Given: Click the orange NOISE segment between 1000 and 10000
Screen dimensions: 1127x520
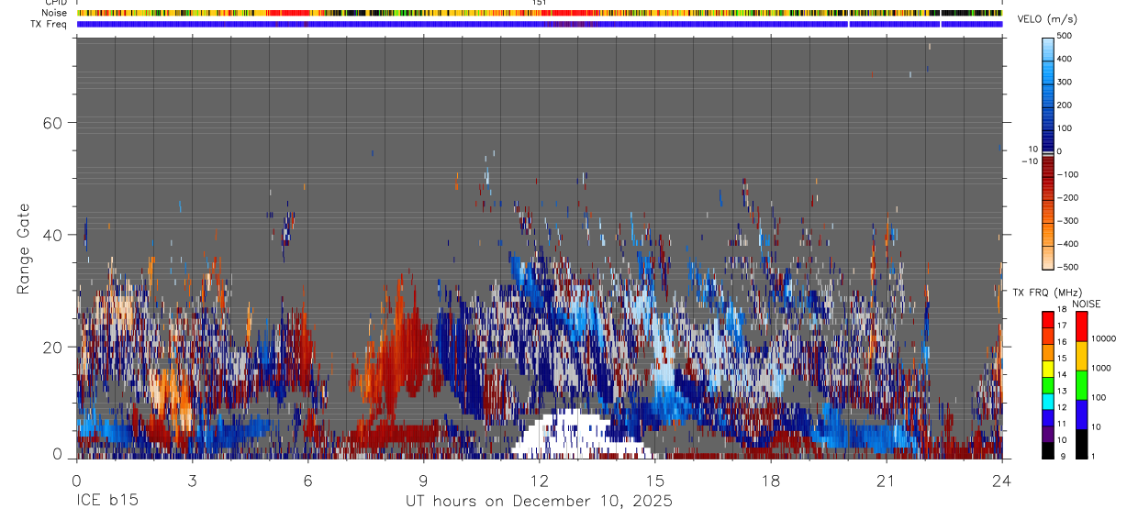Looking at the screenshot, I should coord(1082,355).
